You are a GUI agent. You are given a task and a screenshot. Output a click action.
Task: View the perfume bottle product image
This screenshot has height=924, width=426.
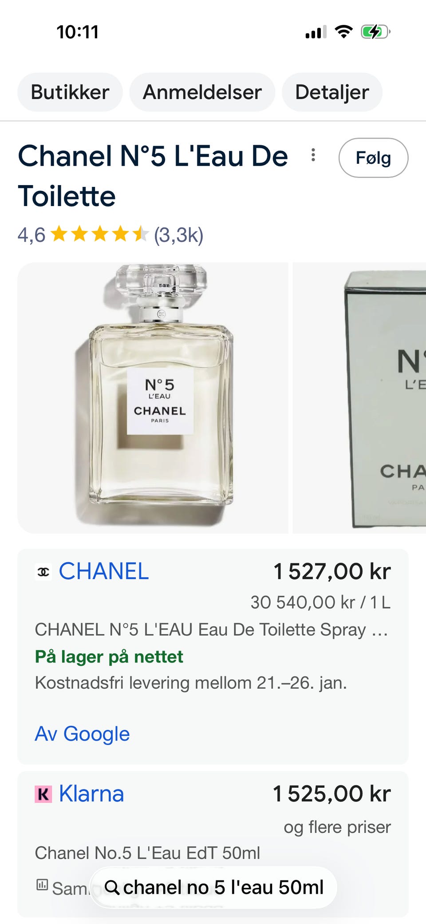click(153, 398)
